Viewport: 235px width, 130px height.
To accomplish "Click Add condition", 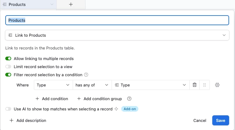I will [52, 99].
